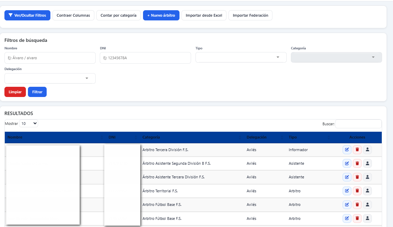The height and width of the screenshot is (227, 393).
Task: Expand the Delegación filter dropdown
Action: coord(50,78)
